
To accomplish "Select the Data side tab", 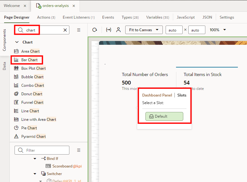I will (4, 66).
